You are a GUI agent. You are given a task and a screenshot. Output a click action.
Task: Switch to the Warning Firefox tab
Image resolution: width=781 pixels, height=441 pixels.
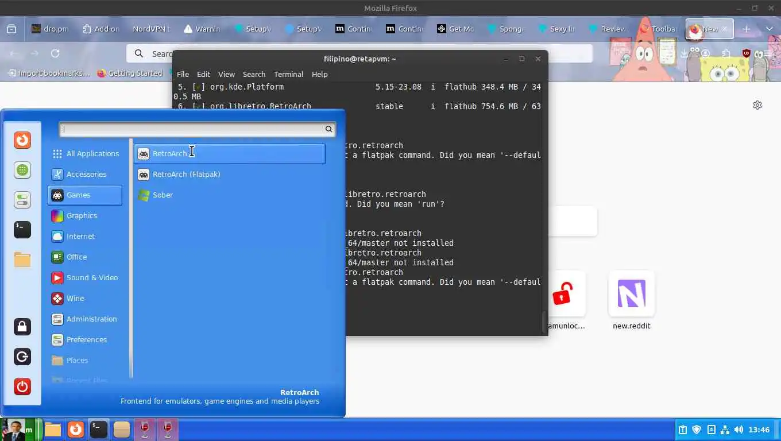point(202,29)
